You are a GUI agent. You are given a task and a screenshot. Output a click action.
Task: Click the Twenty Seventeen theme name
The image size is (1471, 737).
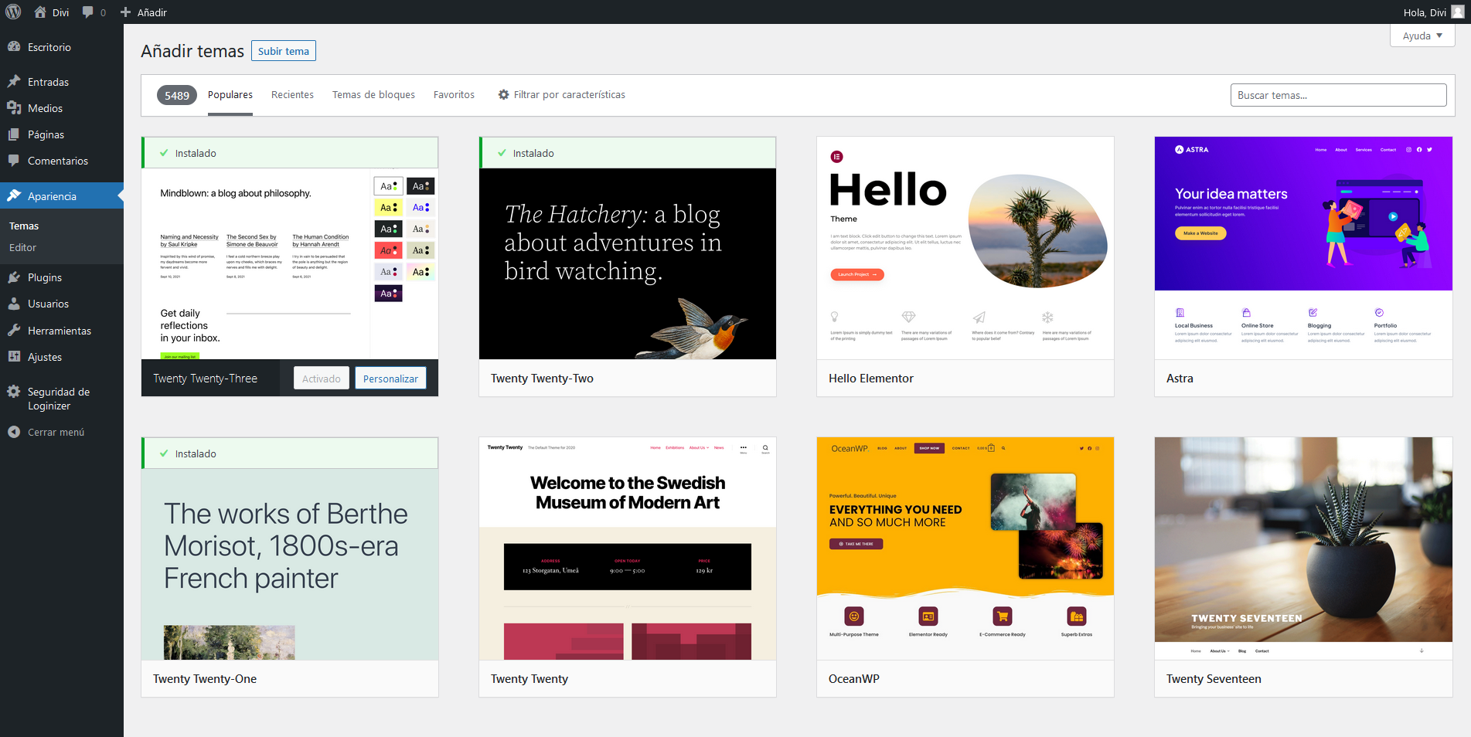point(1214,678)
